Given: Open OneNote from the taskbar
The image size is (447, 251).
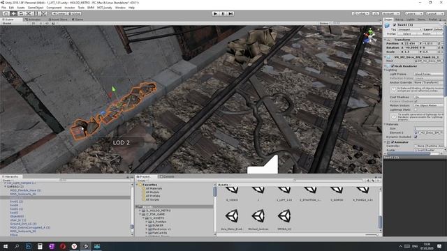Looking at the screenshot, I should tap(51, 246).
